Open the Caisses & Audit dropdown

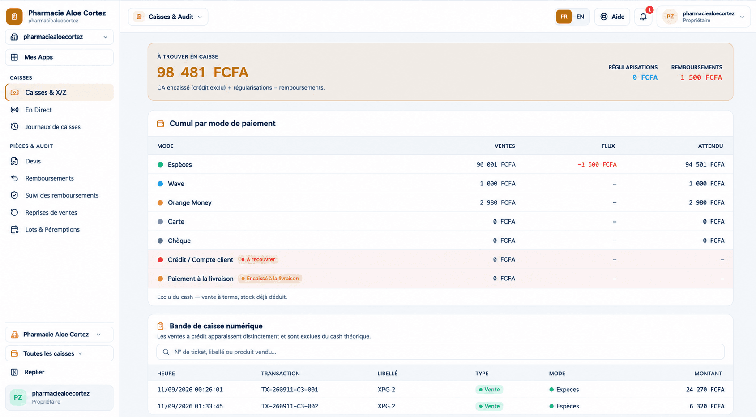pyautogui.click(x=168, y=17)
